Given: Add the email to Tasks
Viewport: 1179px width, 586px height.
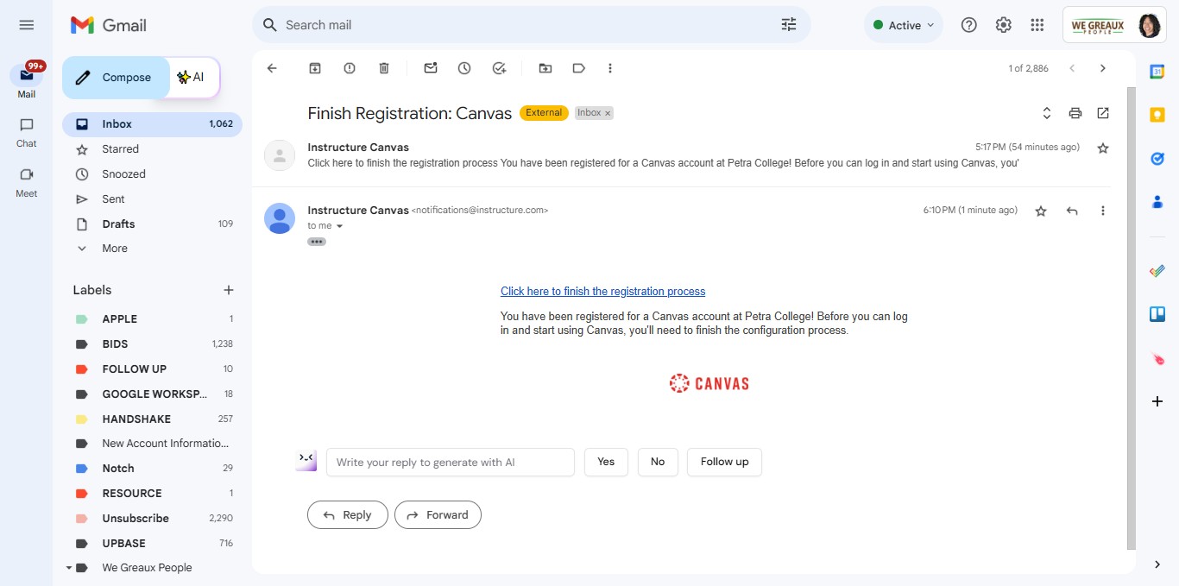Looking at the screenshot, I should click(499, 67).
